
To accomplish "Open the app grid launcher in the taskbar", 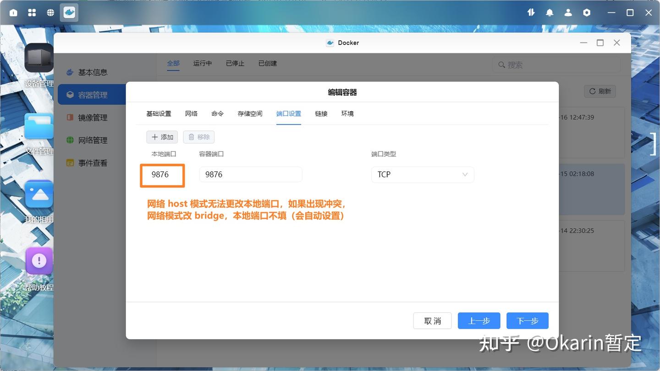I will (x=32, y=12).
